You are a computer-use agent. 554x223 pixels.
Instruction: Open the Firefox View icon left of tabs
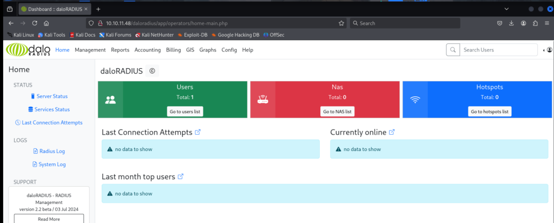point(10,9)
